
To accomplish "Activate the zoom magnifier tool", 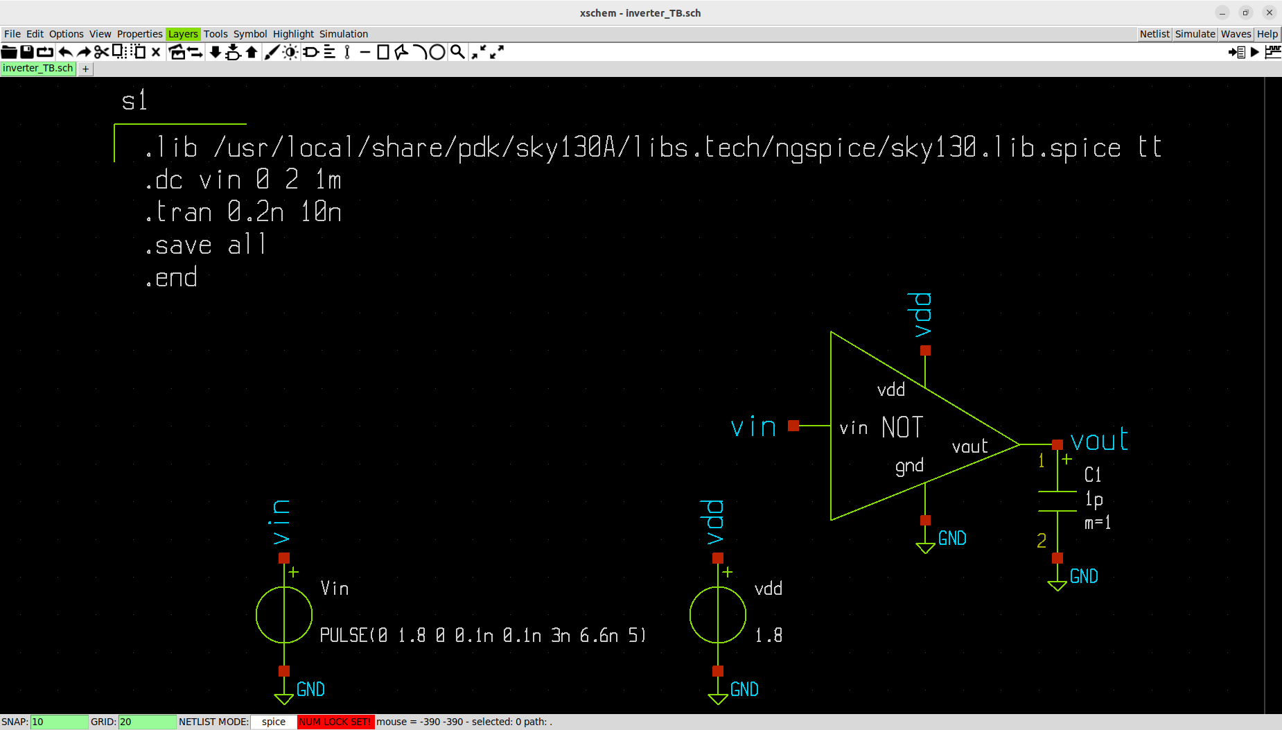I will click(457, 51).
